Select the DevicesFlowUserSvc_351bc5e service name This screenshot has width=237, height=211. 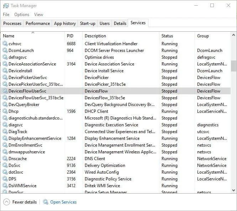pyautogui.click(x=36, y=98)
